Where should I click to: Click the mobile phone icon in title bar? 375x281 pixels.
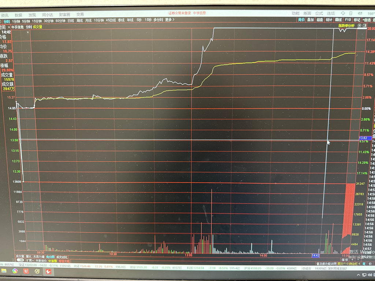point(351,14)
